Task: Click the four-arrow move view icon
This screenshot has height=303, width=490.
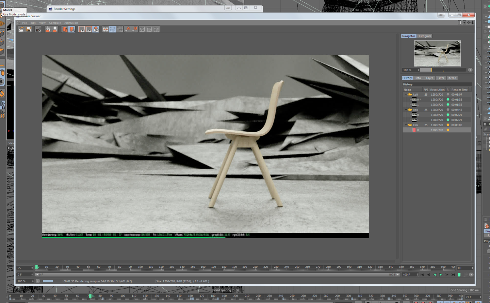Action: click(469, 22)
